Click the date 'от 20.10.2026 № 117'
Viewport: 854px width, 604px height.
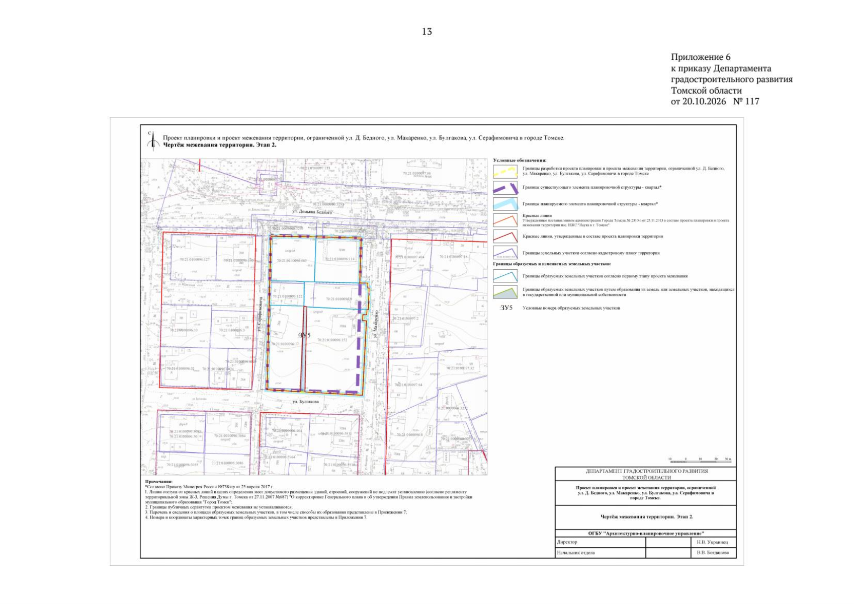coord(715,101)
